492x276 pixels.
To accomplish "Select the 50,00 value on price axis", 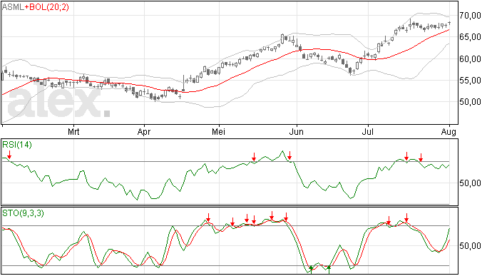I will tap(470, 102).
